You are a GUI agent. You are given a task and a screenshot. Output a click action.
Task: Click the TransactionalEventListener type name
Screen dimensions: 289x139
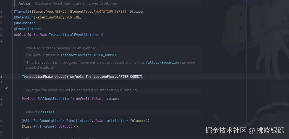[74, 34]
